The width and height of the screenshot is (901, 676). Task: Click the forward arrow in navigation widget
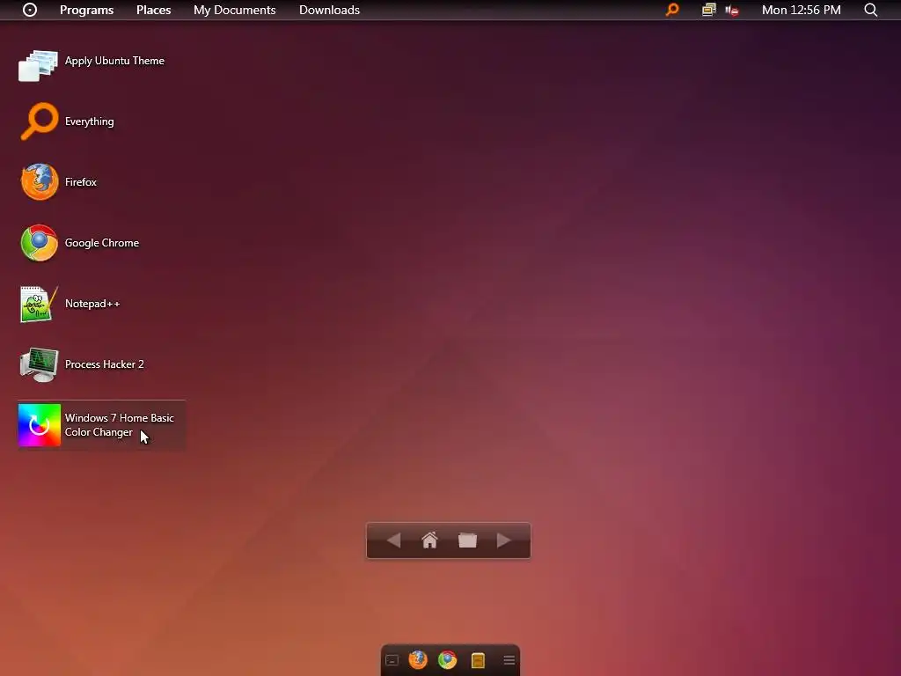coord(504,540)
